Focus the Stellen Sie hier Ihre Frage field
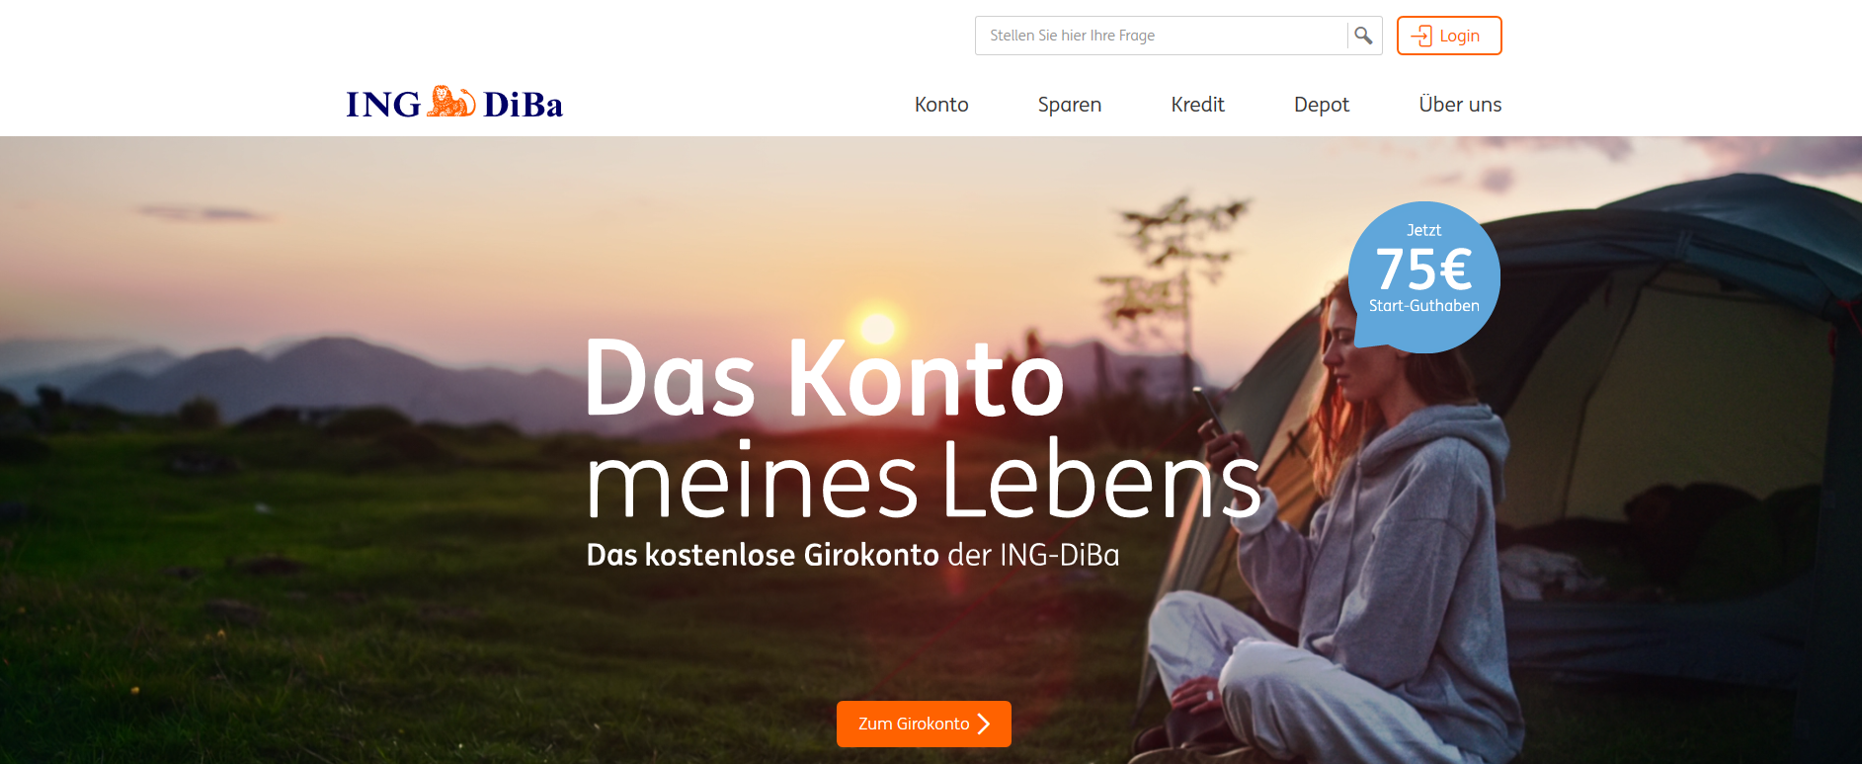 tap(1161, 36)
